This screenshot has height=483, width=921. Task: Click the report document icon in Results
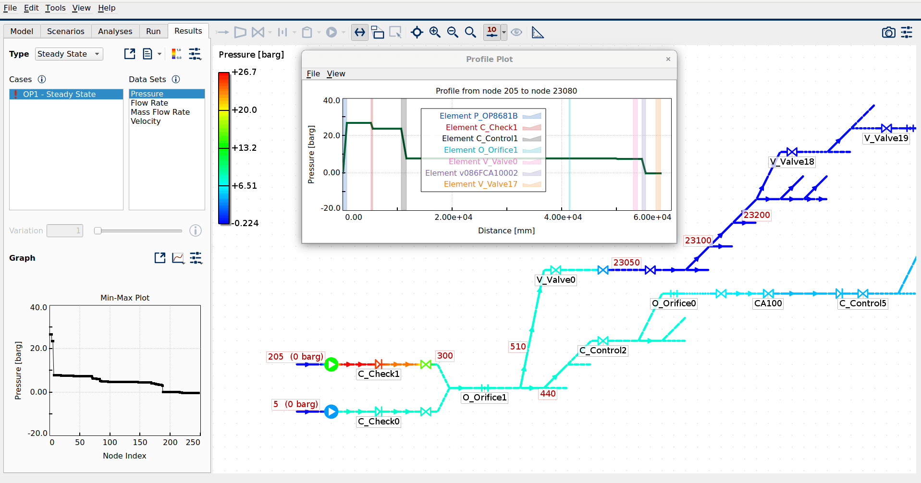[147, 54]
